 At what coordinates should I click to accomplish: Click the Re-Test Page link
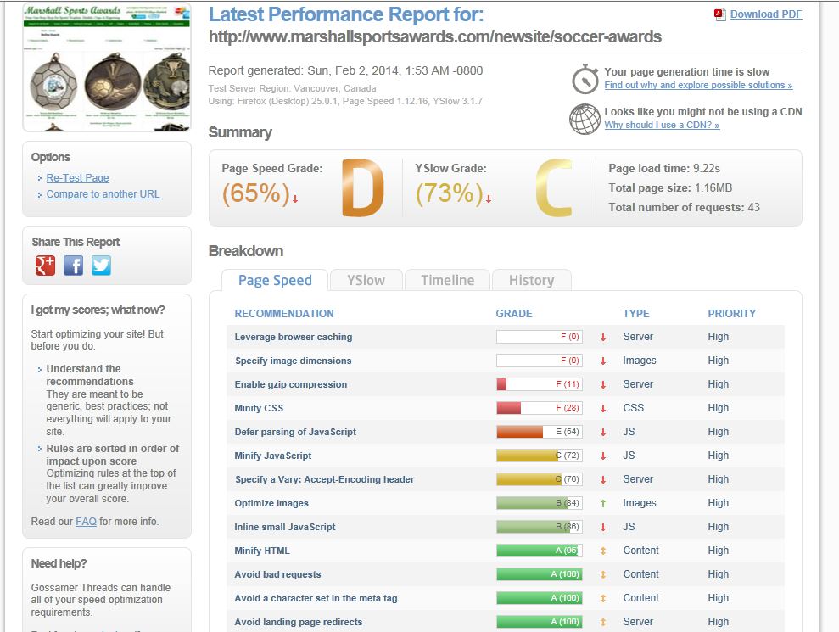[x=77, y=177]
